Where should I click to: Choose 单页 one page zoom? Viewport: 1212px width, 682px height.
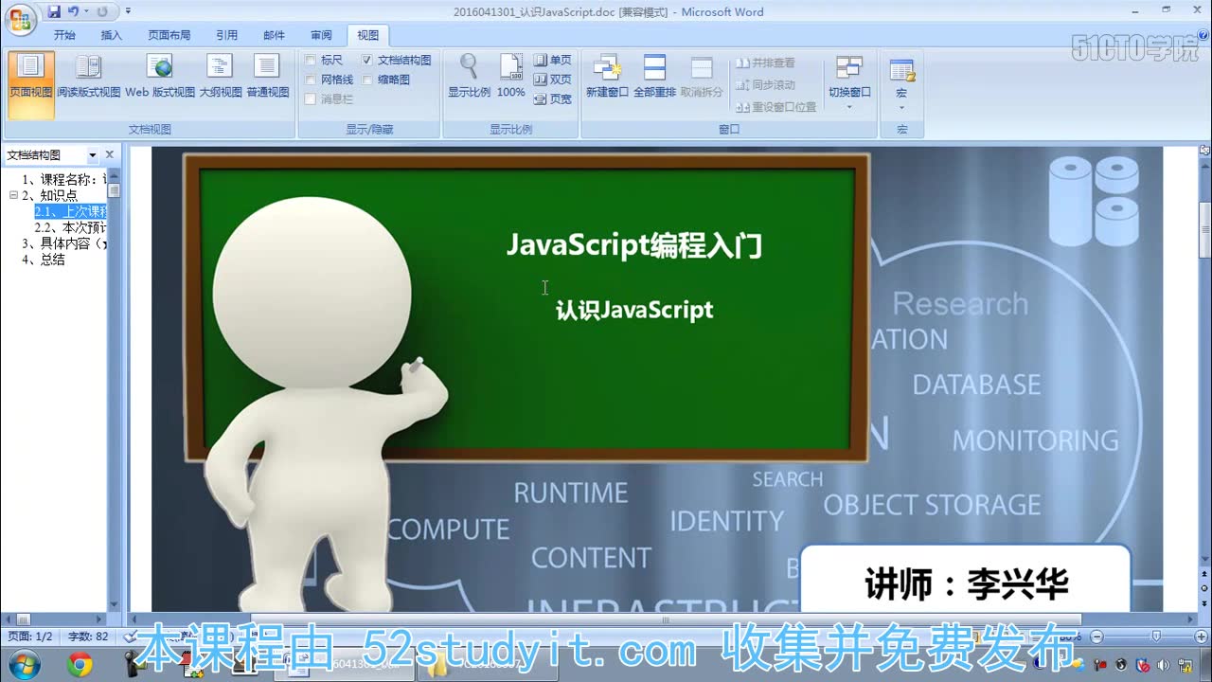tap(553, 60)
